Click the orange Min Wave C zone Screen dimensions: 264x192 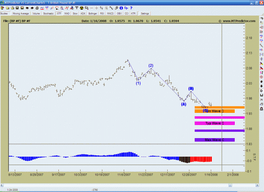[x=215, y=111]
